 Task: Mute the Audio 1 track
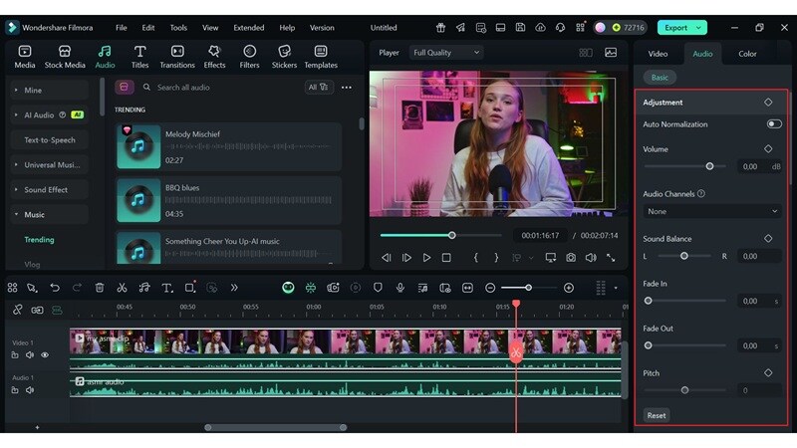pyautogui.click(x=30, y=390)
